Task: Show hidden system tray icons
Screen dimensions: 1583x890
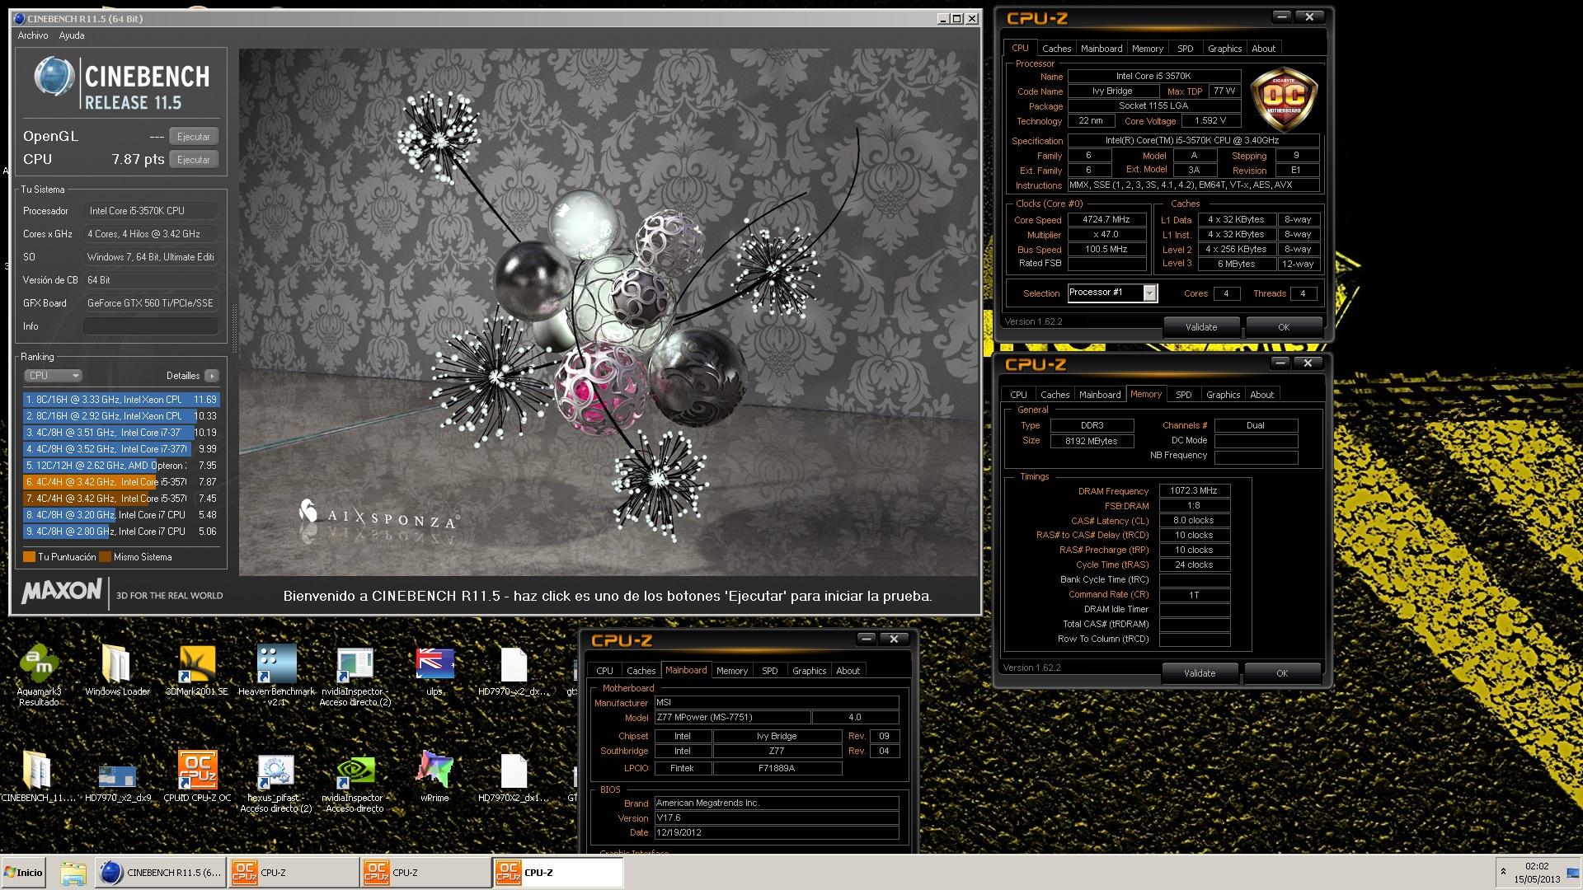Action: 1503,872
